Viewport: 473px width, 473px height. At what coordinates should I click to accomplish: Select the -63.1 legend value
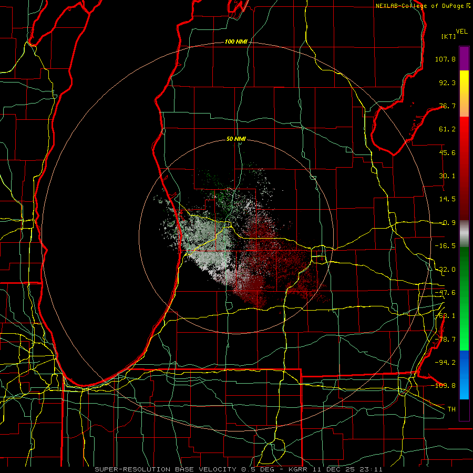(445, 316)
